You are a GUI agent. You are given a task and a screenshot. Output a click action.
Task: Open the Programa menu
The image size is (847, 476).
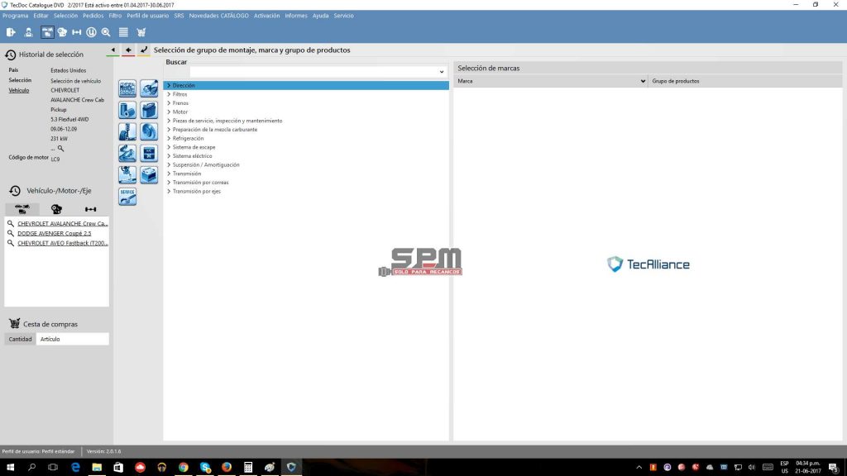click(x=15, y=16)
